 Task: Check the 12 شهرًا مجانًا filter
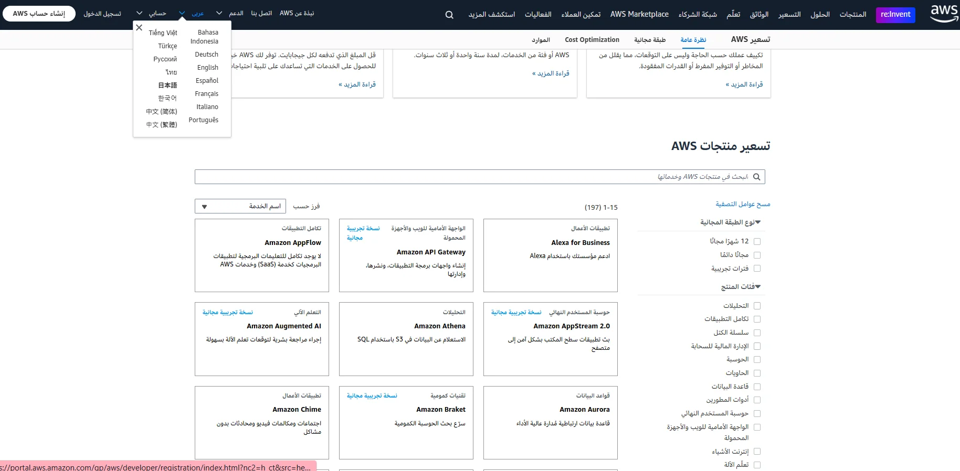pyautogui.click(x=757, y=242)
